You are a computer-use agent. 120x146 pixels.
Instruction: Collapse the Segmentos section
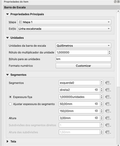coord(8,75)
